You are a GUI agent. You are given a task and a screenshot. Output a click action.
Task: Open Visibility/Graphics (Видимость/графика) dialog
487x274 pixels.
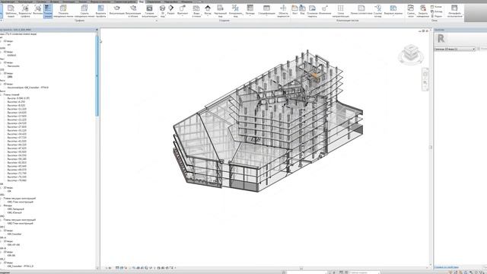(x=25, y=11)
